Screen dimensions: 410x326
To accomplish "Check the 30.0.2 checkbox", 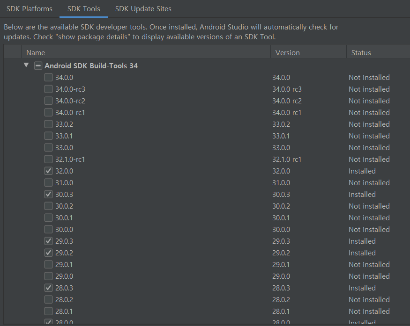I will coord(48,206).
